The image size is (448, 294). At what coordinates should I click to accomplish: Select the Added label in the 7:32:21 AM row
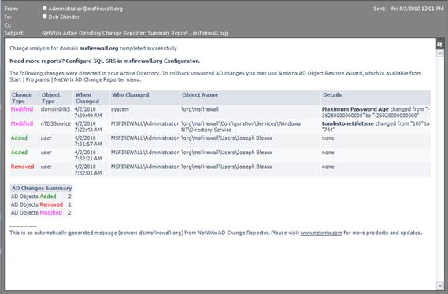tap(19, 153)
